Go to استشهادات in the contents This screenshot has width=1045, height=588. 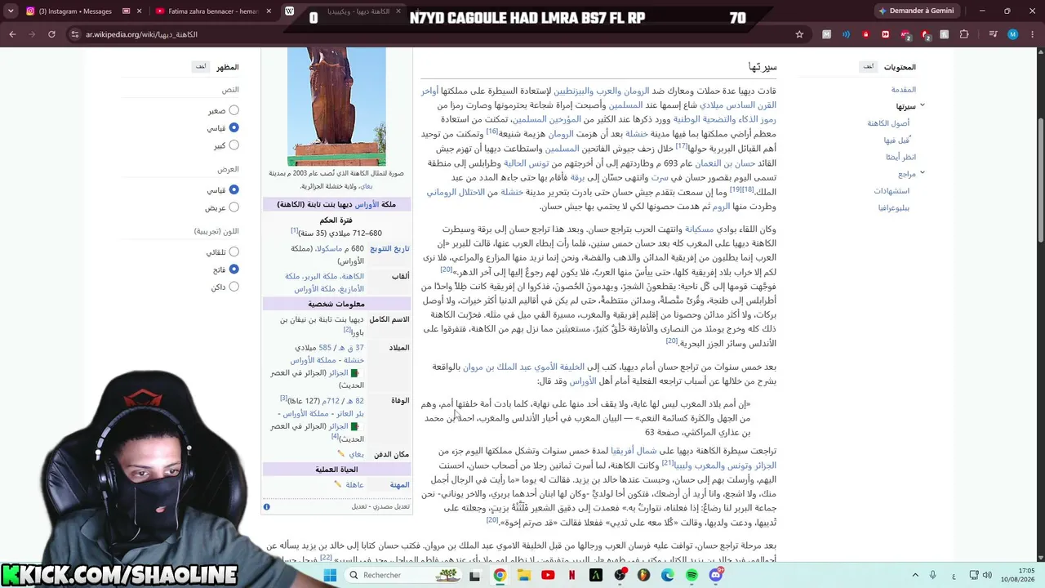[x=892, y=191]
